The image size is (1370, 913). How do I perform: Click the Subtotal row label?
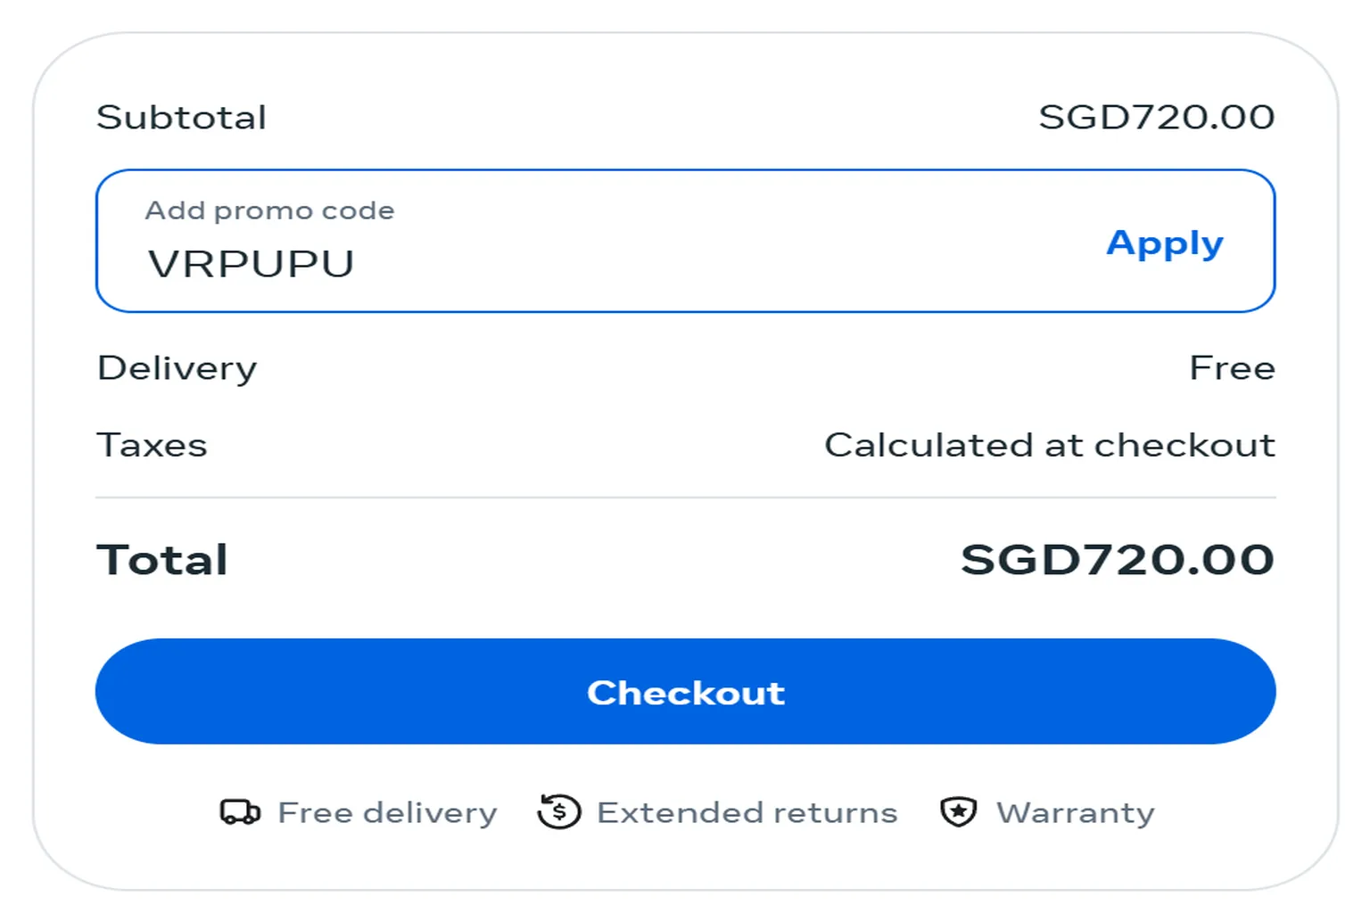182,116
